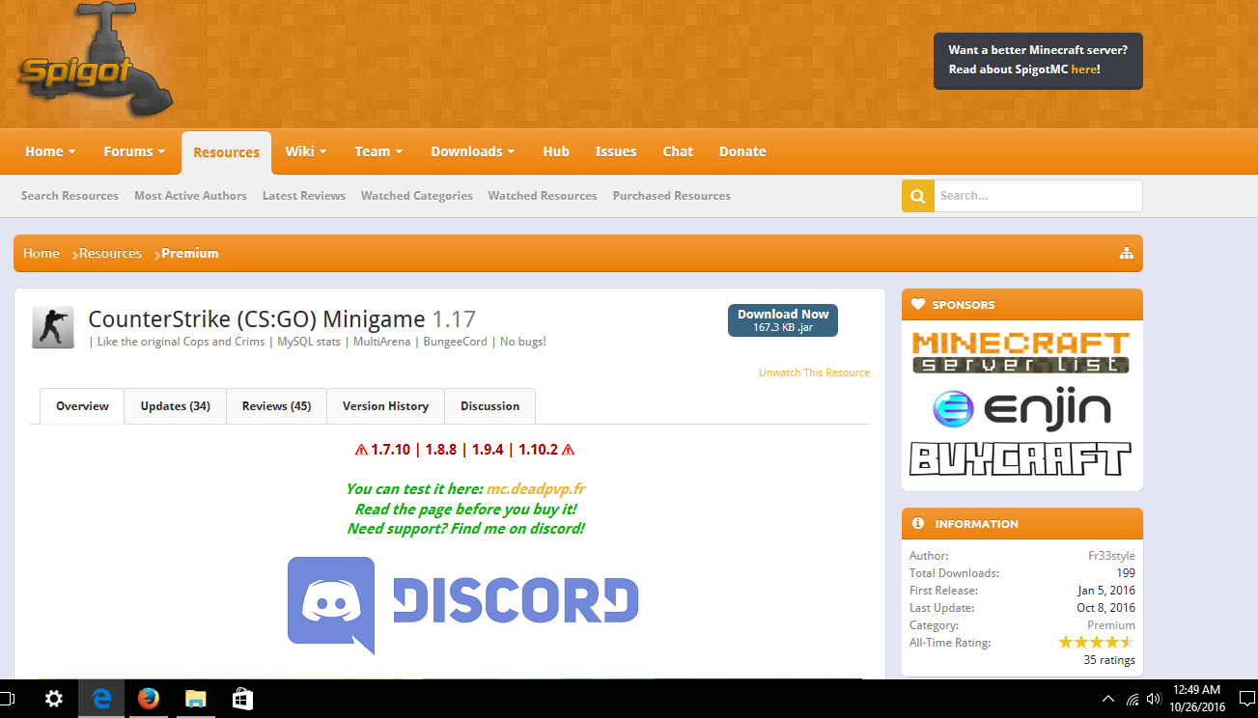1258x718 pixels.
Task: Go to Home in the breadcrumb
Action: pos(42,254)
